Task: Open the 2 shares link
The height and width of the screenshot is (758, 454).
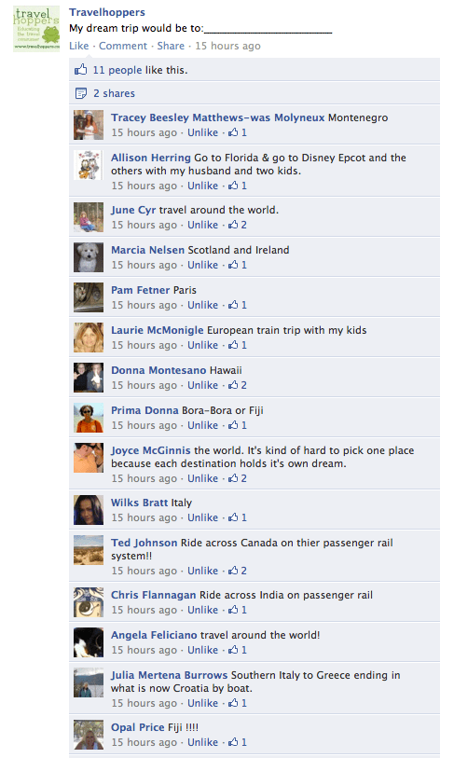Action: (114, 93)
